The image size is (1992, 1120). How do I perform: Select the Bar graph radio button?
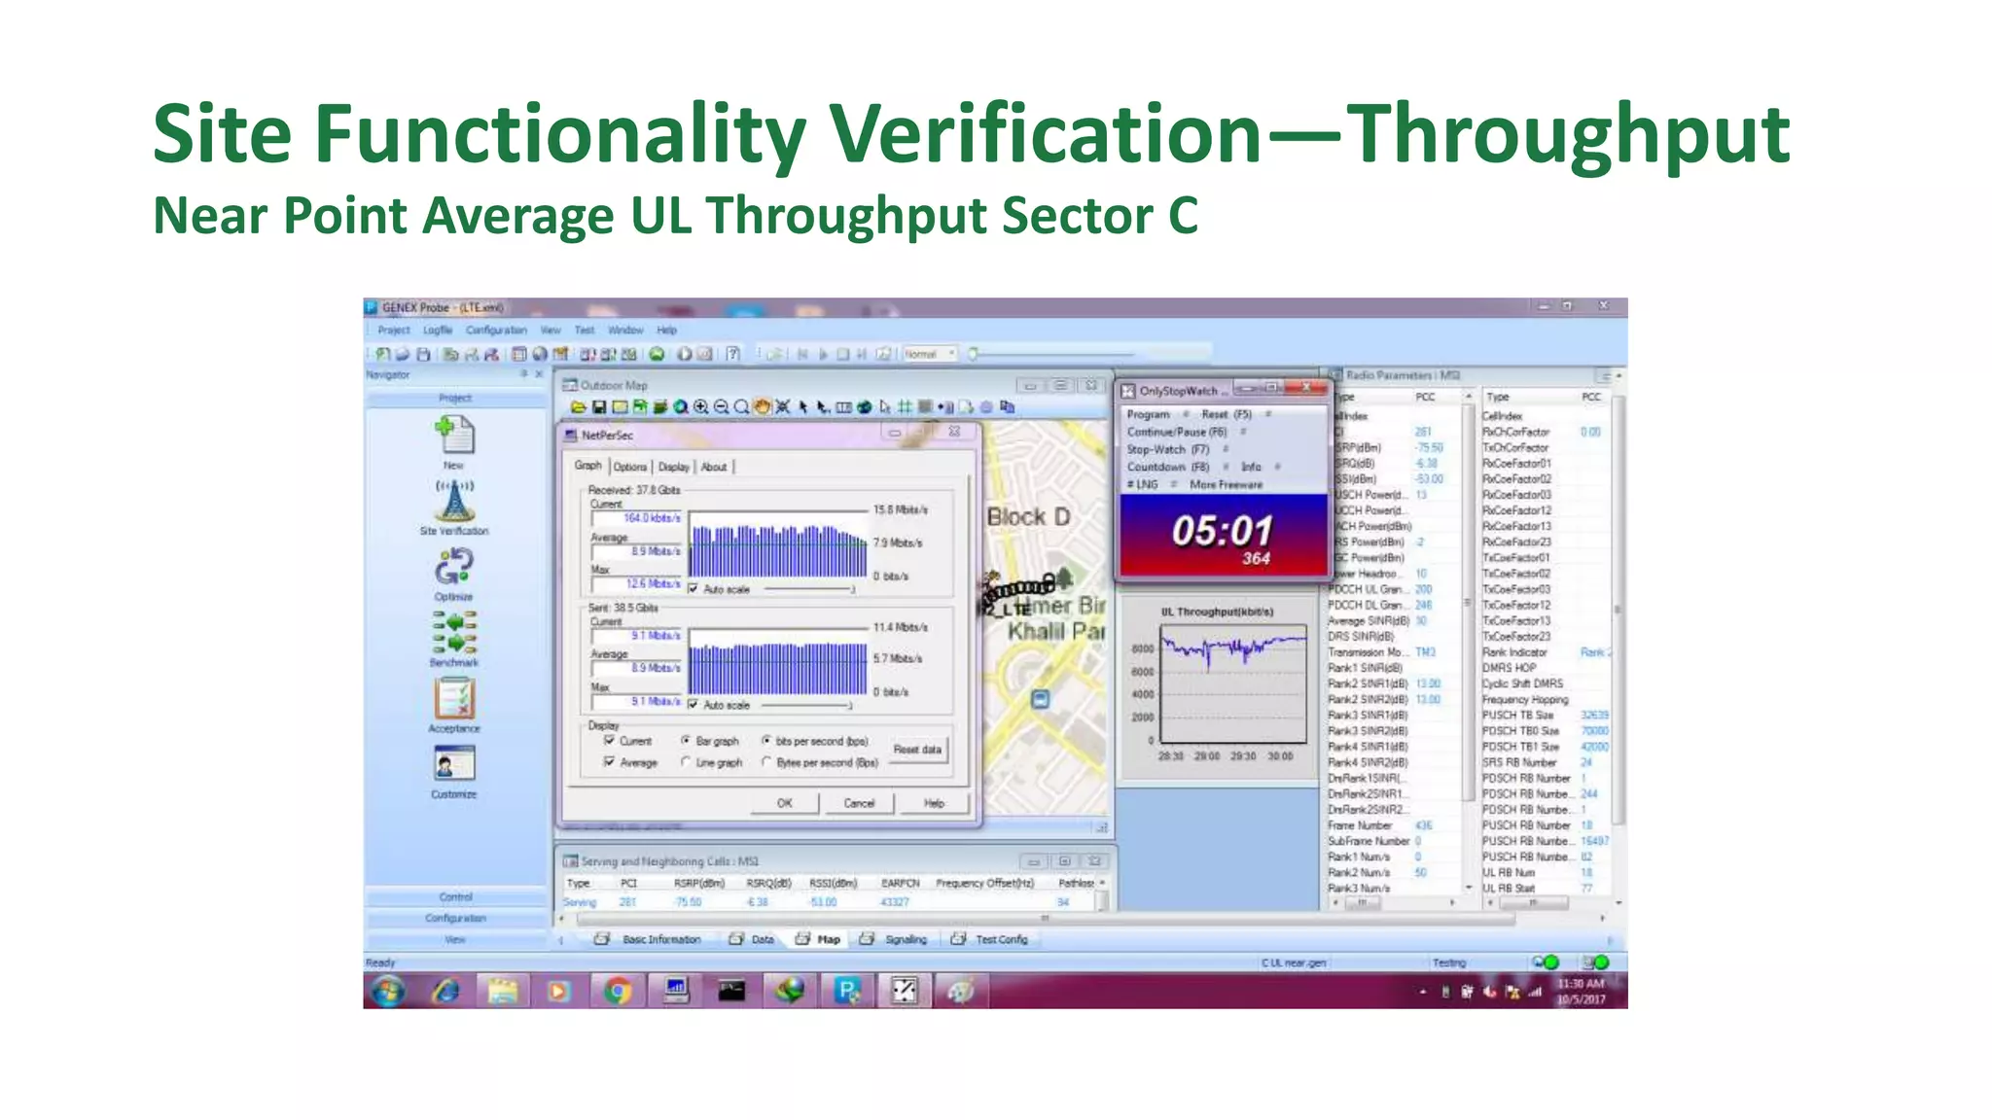click(x=686, y=741)
